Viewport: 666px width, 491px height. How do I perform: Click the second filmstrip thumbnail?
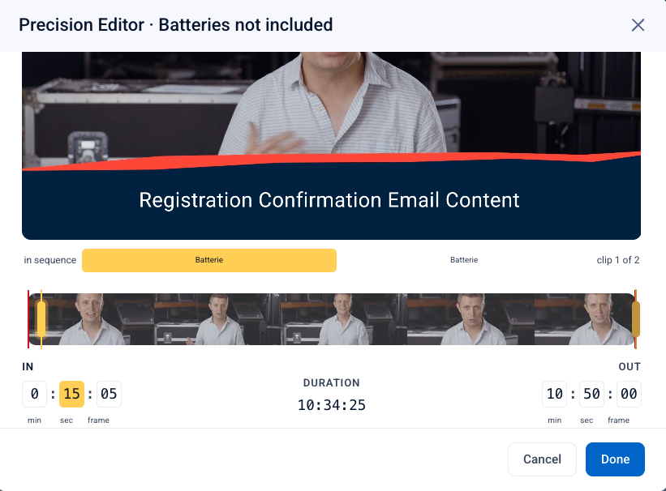tap(217, 319)
